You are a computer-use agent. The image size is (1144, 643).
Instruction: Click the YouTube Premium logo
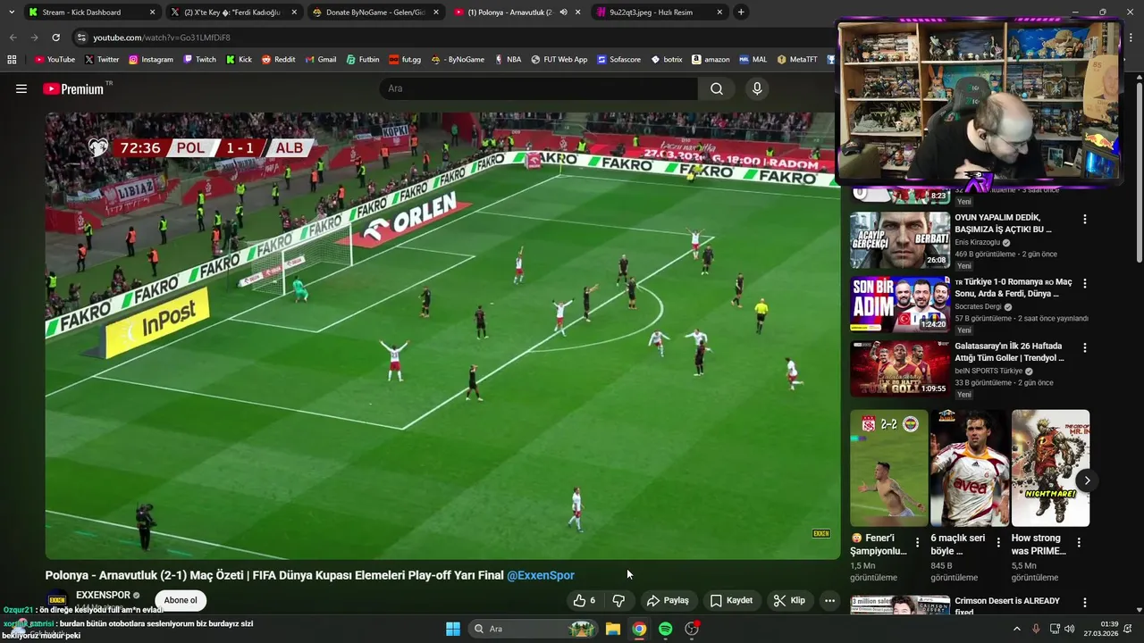pyautogui.click(x=73, y=88)
